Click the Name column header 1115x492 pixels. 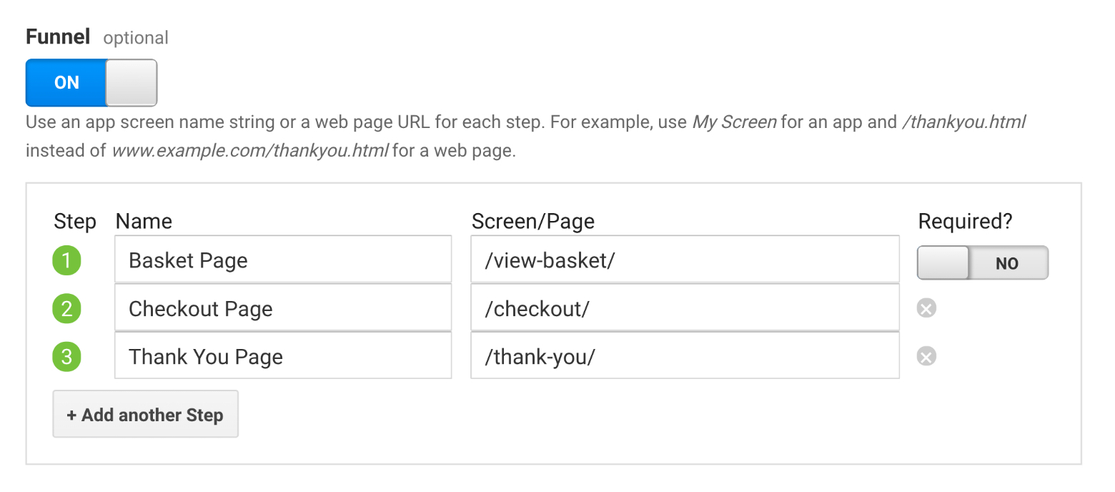144,222
